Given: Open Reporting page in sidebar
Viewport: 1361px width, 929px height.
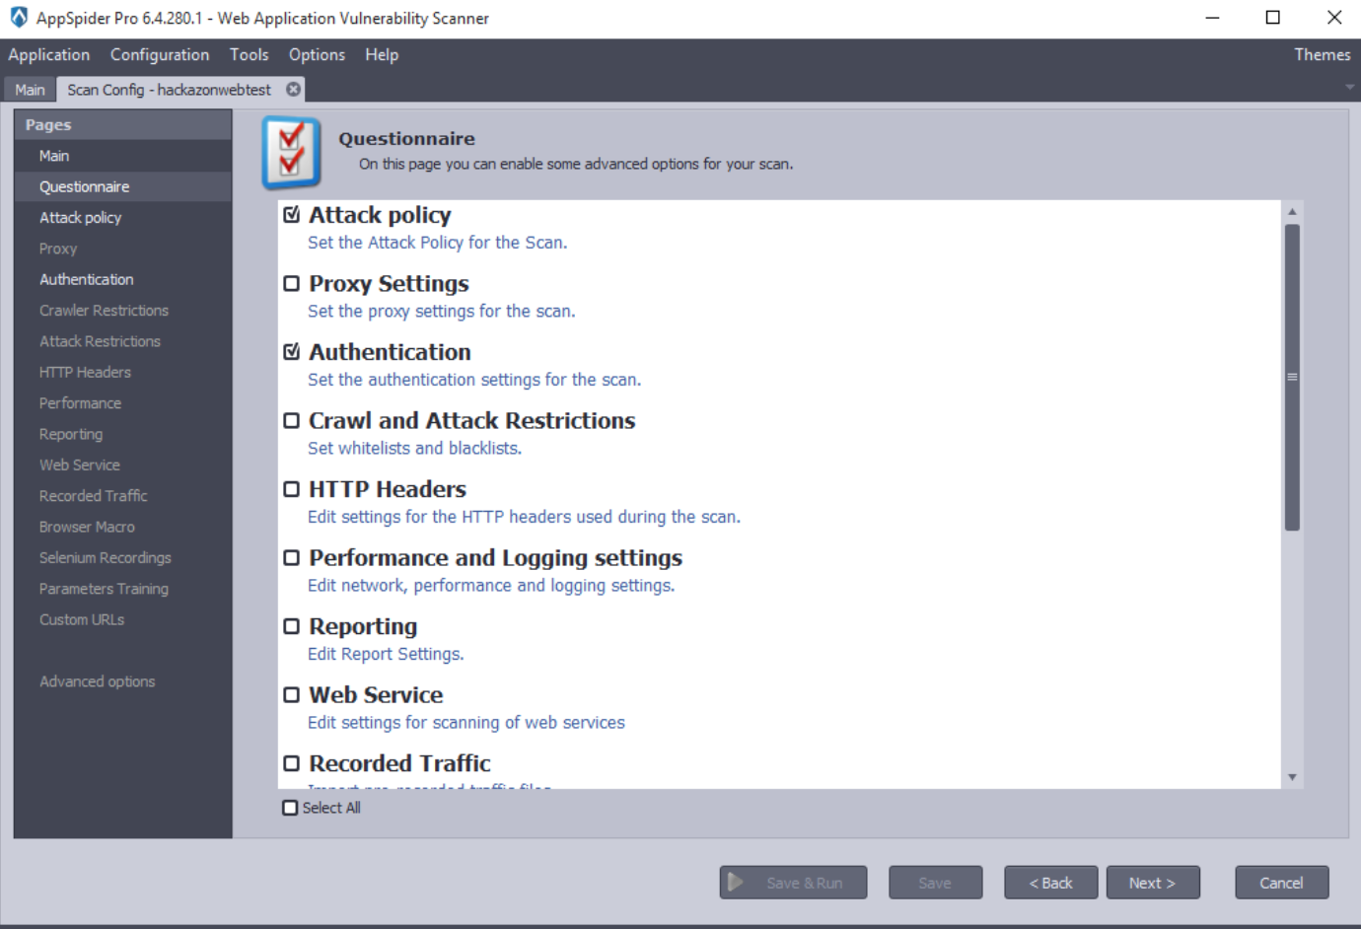Looking at the screenshot, I should click(x=123, y=434).
